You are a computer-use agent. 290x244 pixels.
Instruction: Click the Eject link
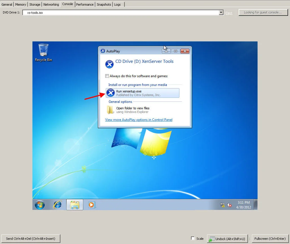[229, 13]
